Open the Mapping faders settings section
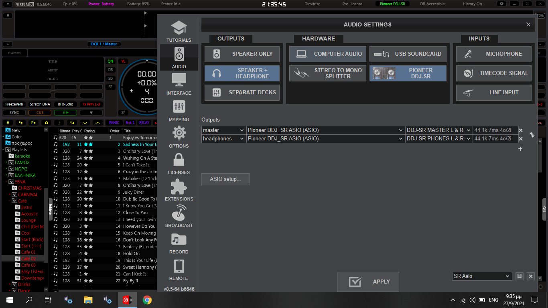Viewport: 548px width, 308px height. (179, 110)
